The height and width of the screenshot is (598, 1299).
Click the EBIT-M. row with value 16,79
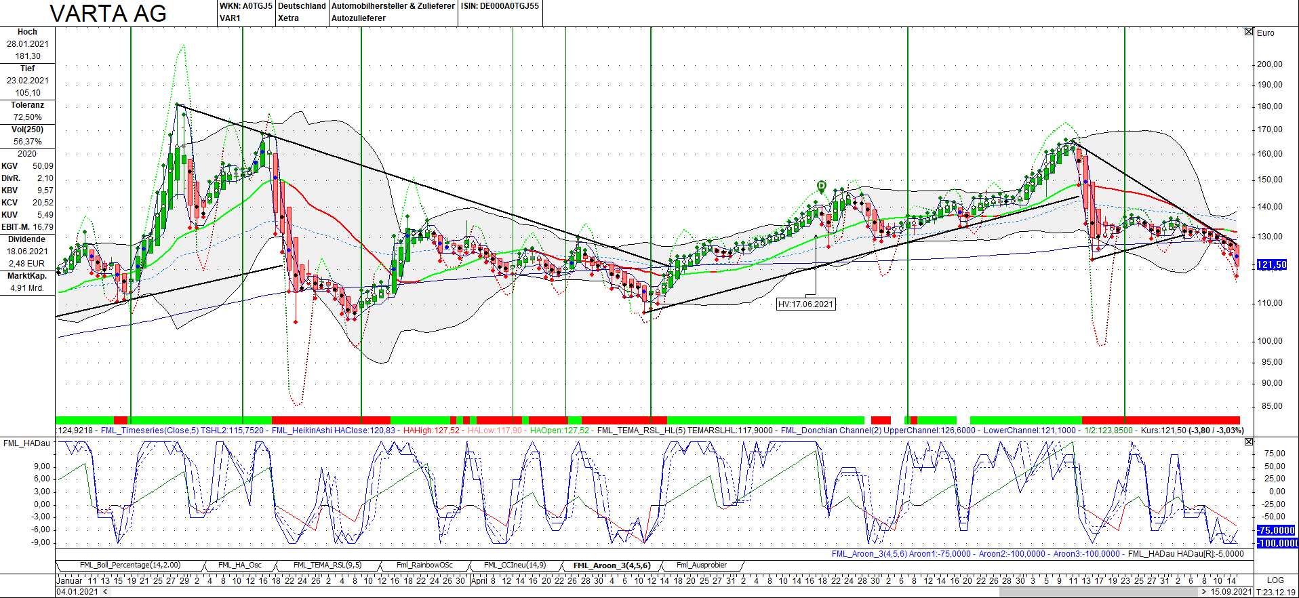point(27,227)
